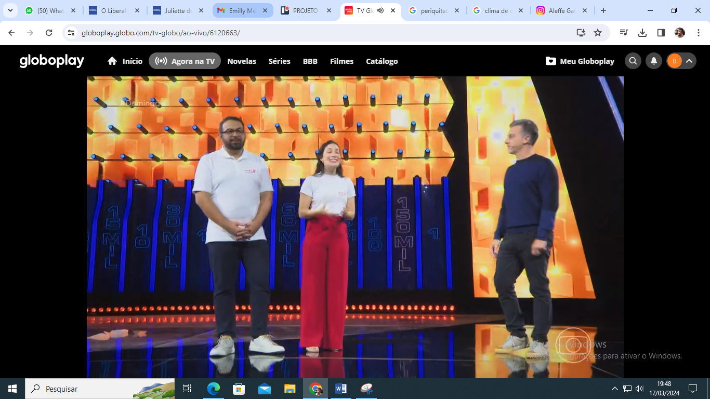Click the notifications bell icon
710x399 pixels.
(654, 61)
